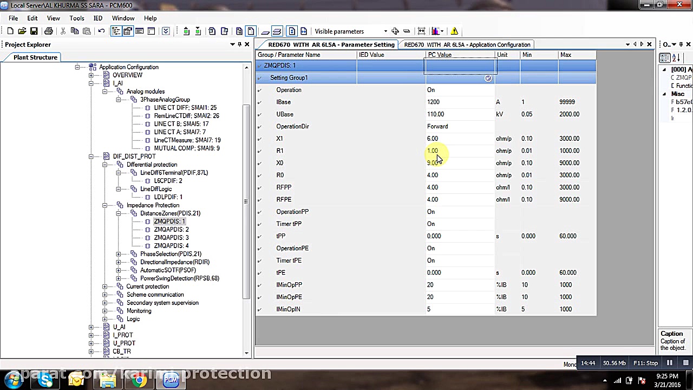The width and height of the screenshot is (693, 390).
Task: Click the colored bar chart toolbar icon
Action: click(436, 31)
